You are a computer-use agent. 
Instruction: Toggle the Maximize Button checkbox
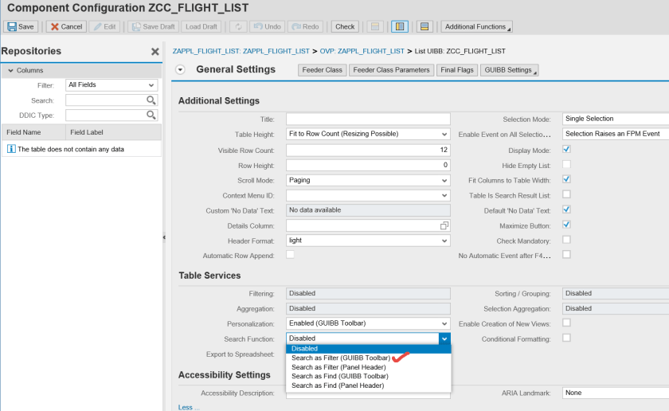(x=566, y=225)
